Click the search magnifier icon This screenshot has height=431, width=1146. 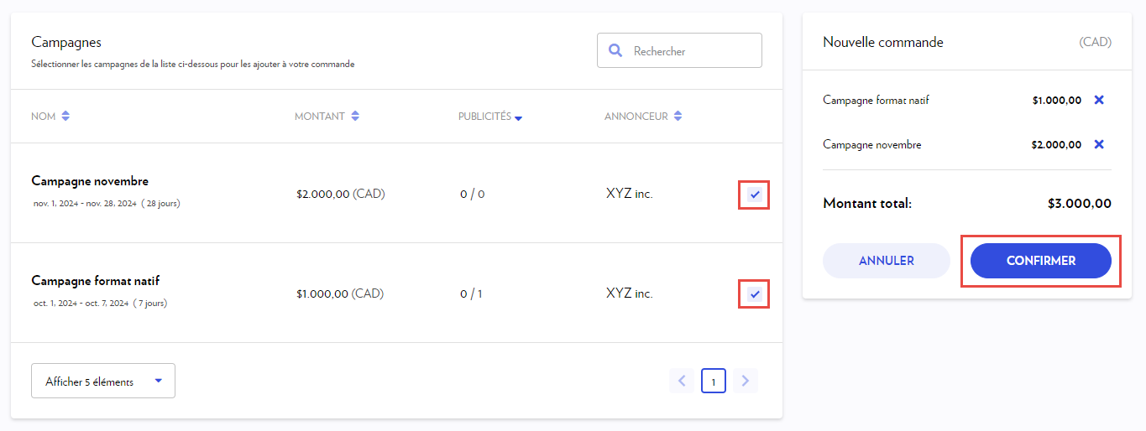tap(615, 51)
